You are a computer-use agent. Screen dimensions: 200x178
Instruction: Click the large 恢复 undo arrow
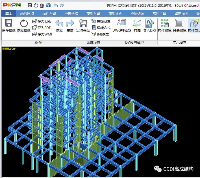[59, 26]
